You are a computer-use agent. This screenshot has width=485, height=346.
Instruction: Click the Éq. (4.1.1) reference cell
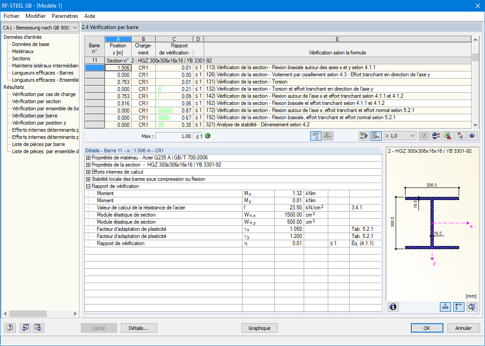click(x=365, y=243)
